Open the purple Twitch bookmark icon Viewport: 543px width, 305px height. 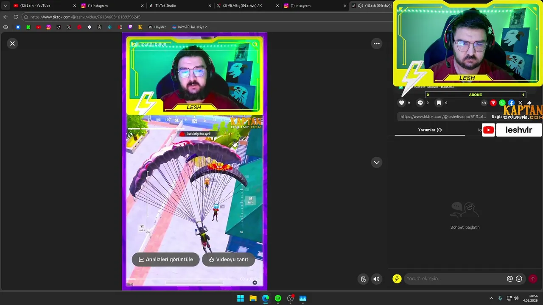tap(130, 27)
